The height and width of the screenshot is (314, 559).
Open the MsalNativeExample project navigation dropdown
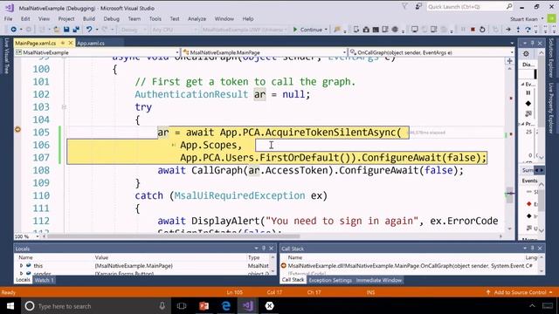pyautogui.click(x=97, y=52)
